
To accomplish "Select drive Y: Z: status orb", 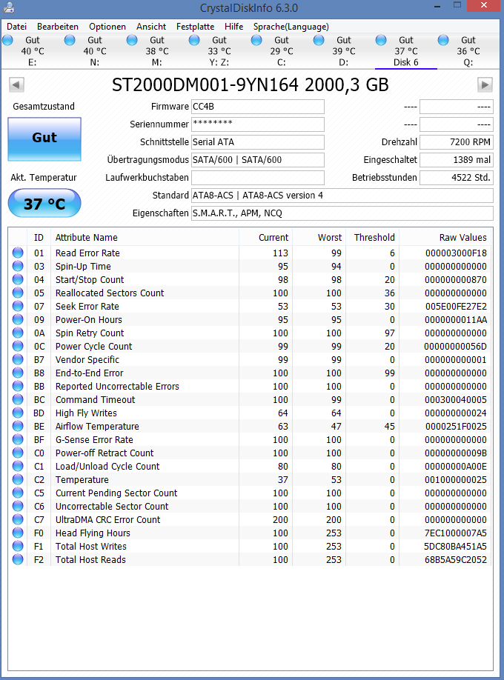I will click(194, 40).
